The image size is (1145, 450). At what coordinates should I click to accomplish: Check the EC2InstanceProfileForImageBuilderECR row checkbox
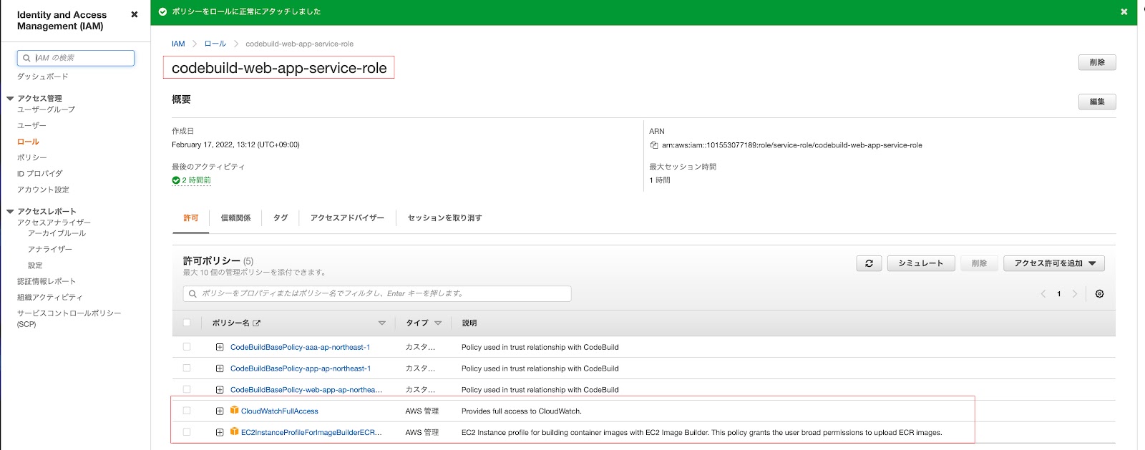point(187,432)
